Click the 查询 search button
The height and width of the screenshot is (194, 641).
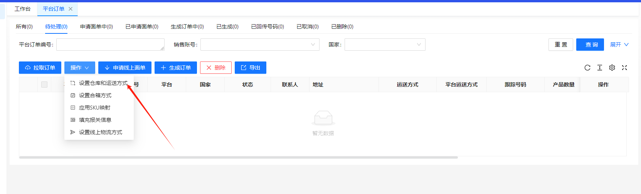click(590, 45)
